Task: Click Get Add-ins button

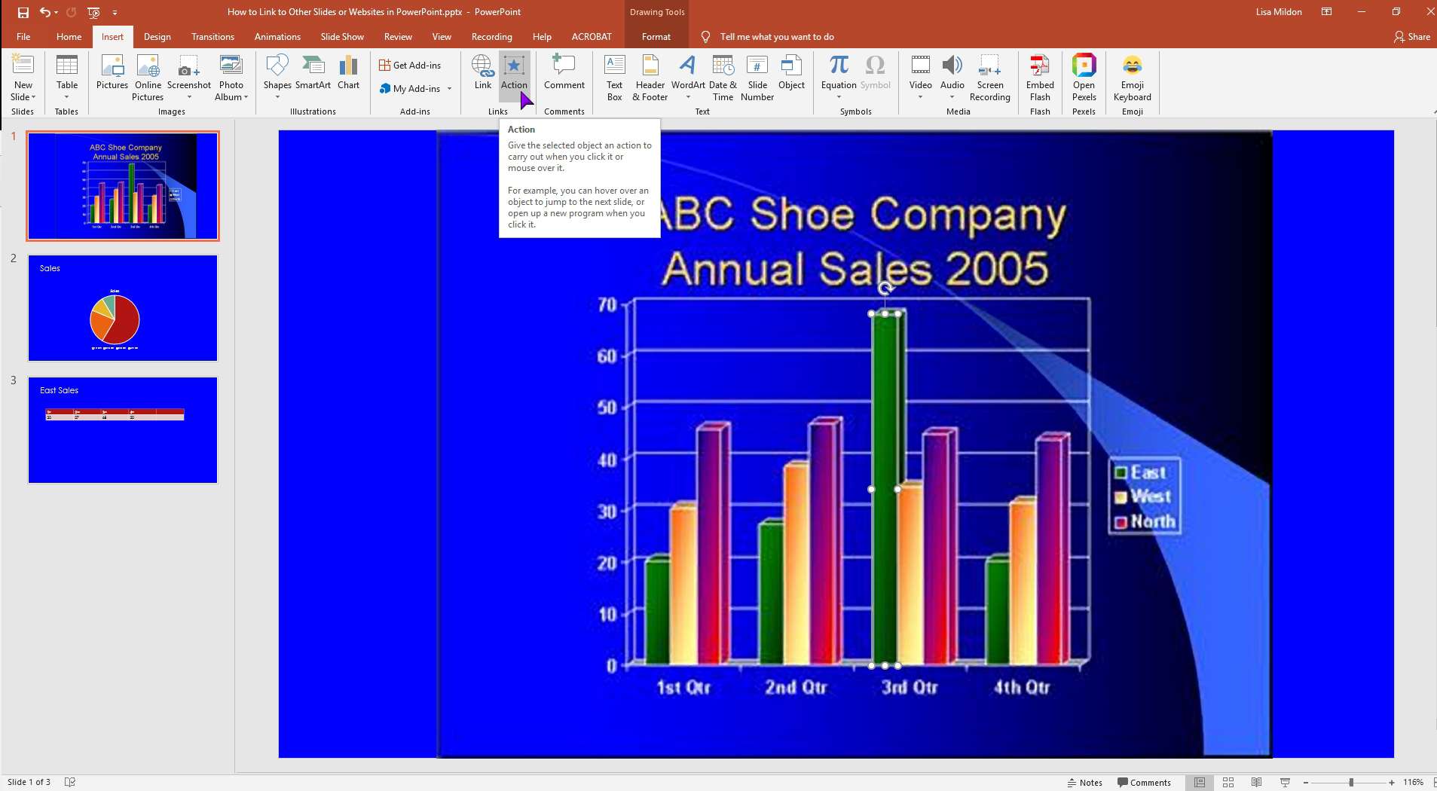Action: pyautogui.click(x=410, y=66)
